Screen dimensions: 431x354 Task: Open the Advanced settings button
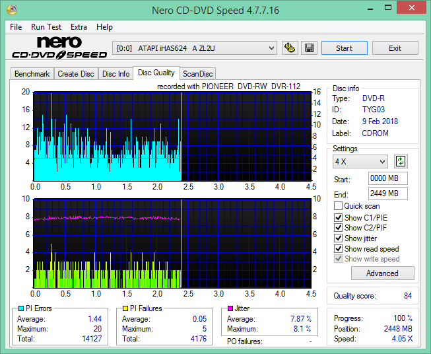pyautogui.click(x=382, y=273)
